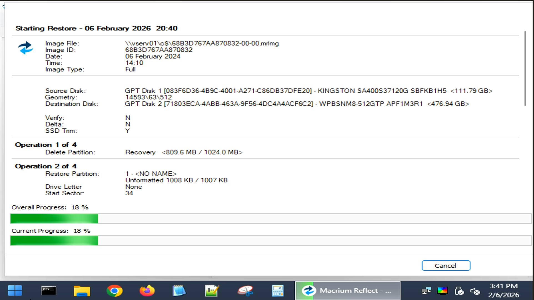Launch Firefox from the taskbar

pyautogui.click(x=147, y=291)
